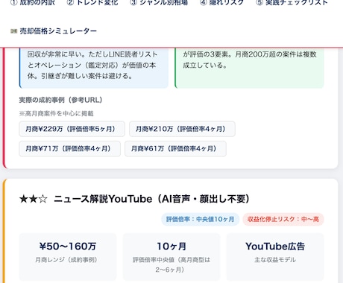Viewport: 343px width, 283px height.
Task: Click the ※高月商案件を中心に掲載 note
Action: pos(56,113)
